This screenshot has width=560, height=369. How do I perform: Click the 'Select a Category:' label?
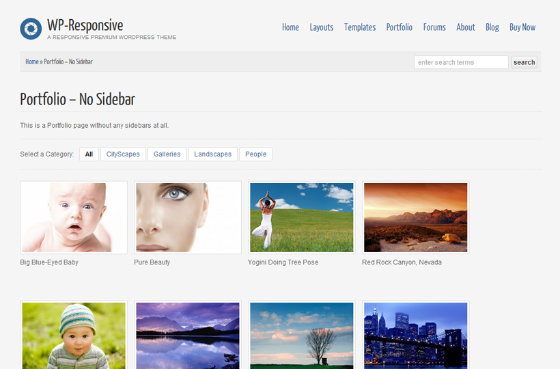tap(47, 154)
